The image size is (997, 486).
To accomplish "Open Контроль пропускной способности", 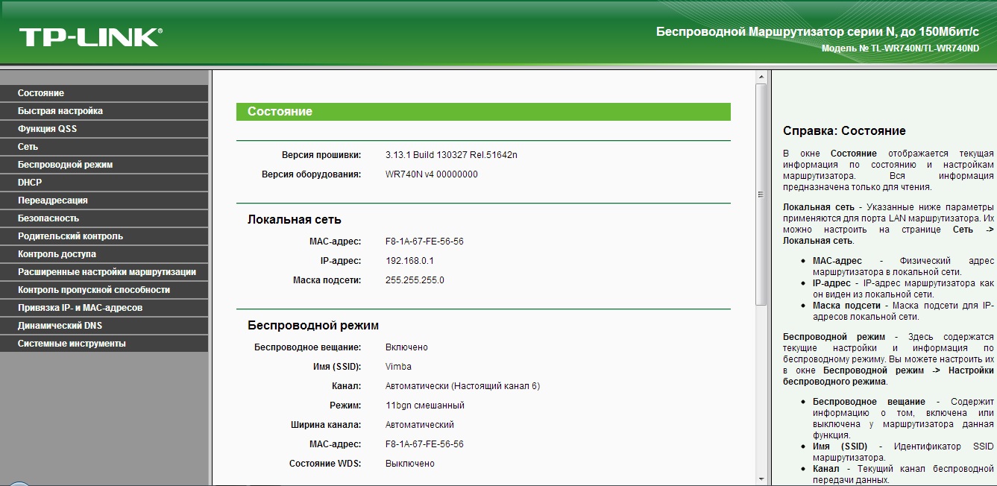I will click(104, 290).
